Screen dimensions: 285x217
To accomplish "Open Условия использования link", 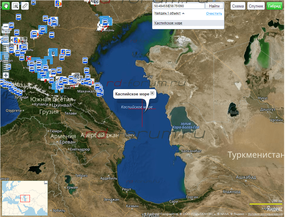I will [266, 214].
